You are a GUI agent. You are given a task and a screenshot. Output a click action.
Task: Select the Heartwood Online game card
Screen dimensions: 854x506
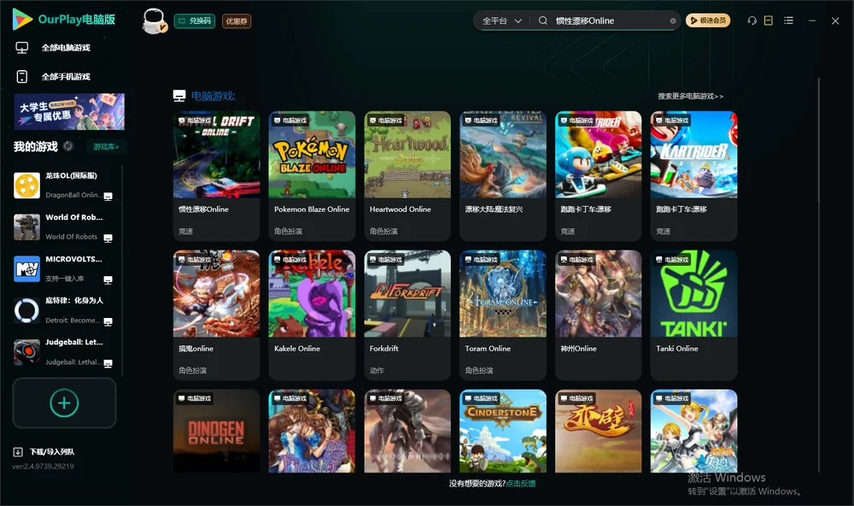coord(407,175)
